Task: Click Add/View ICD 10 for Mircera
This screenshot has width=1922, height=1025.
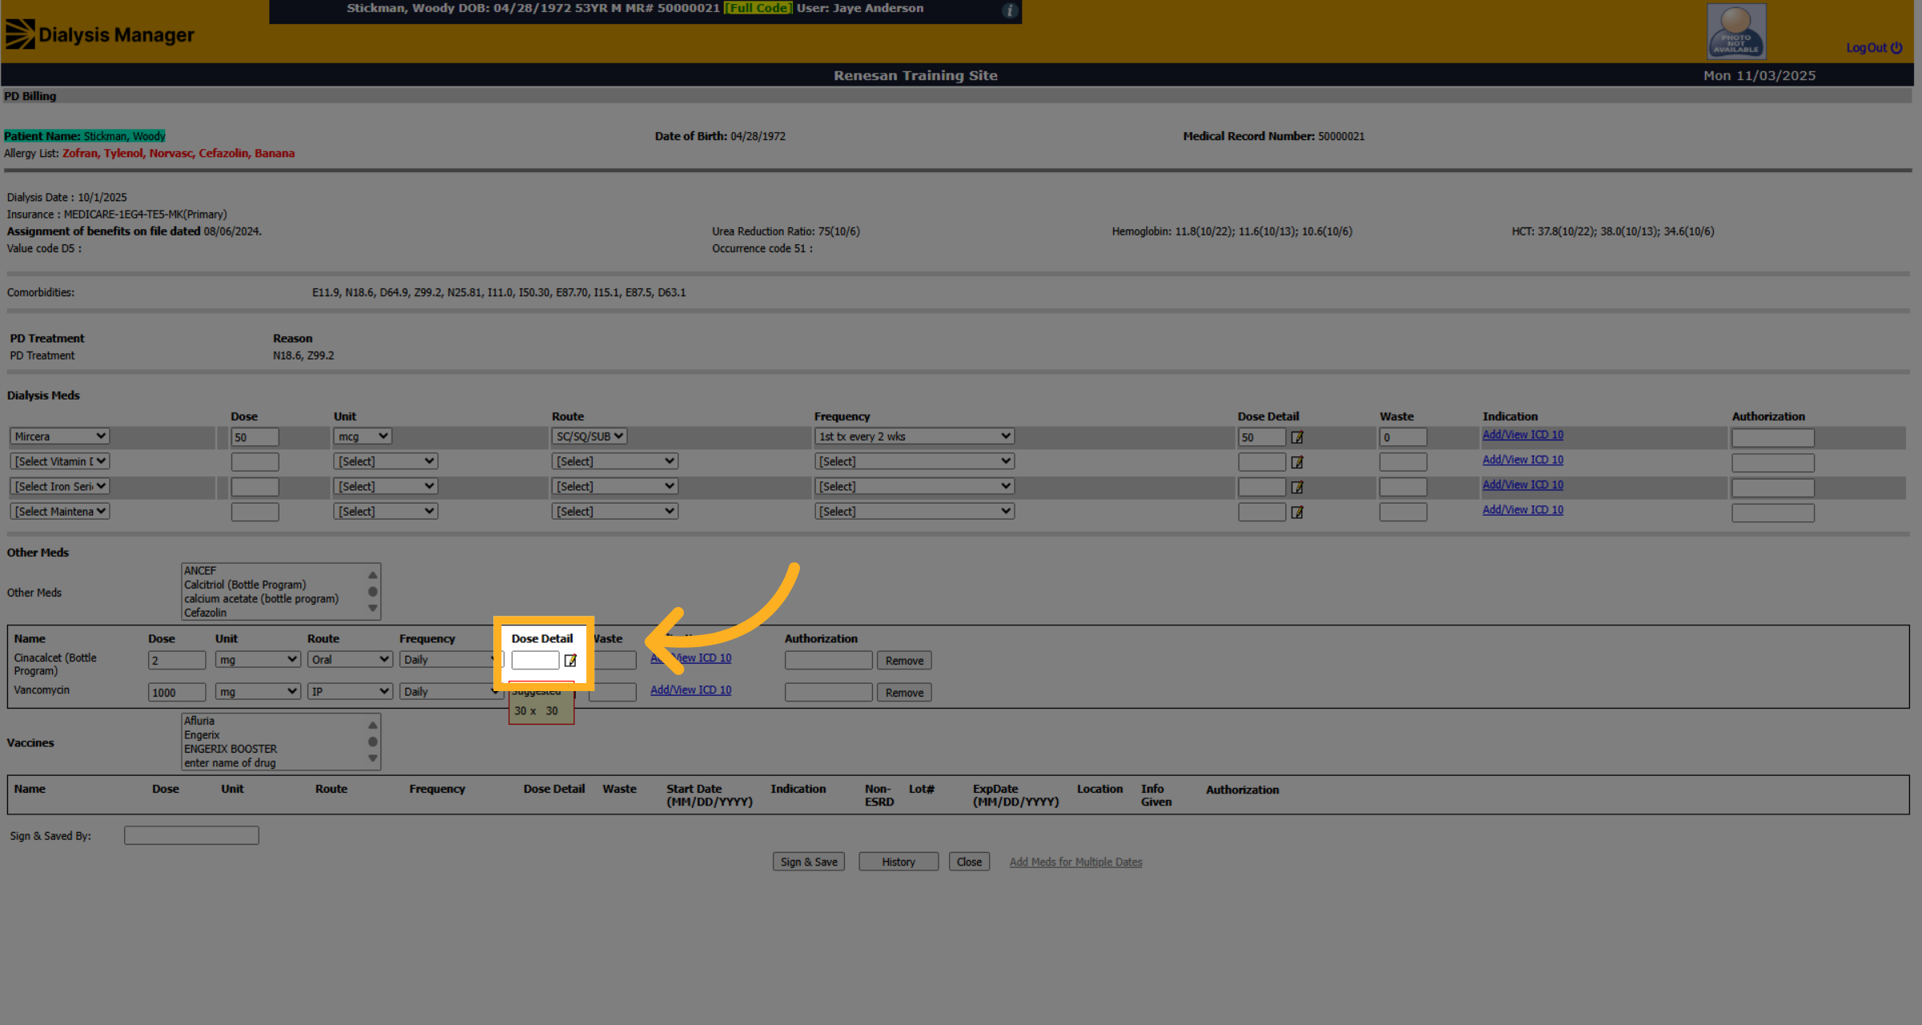Action: [x=1522, y=435]
